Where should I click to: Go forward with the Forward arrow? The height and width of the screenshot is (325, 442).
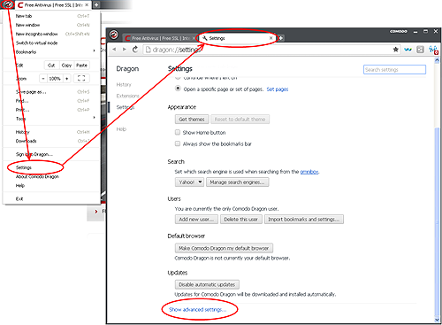(125, 50)
